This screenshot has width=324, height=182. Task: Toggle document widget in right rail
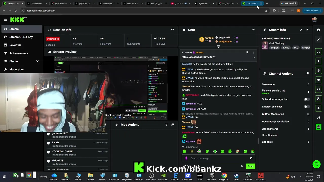(x=318, y=70)
